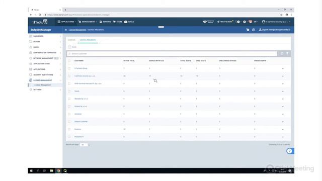This screenshot has height=181, width=322.
Task: Click the ITarian logo
Action: (40, 22)
